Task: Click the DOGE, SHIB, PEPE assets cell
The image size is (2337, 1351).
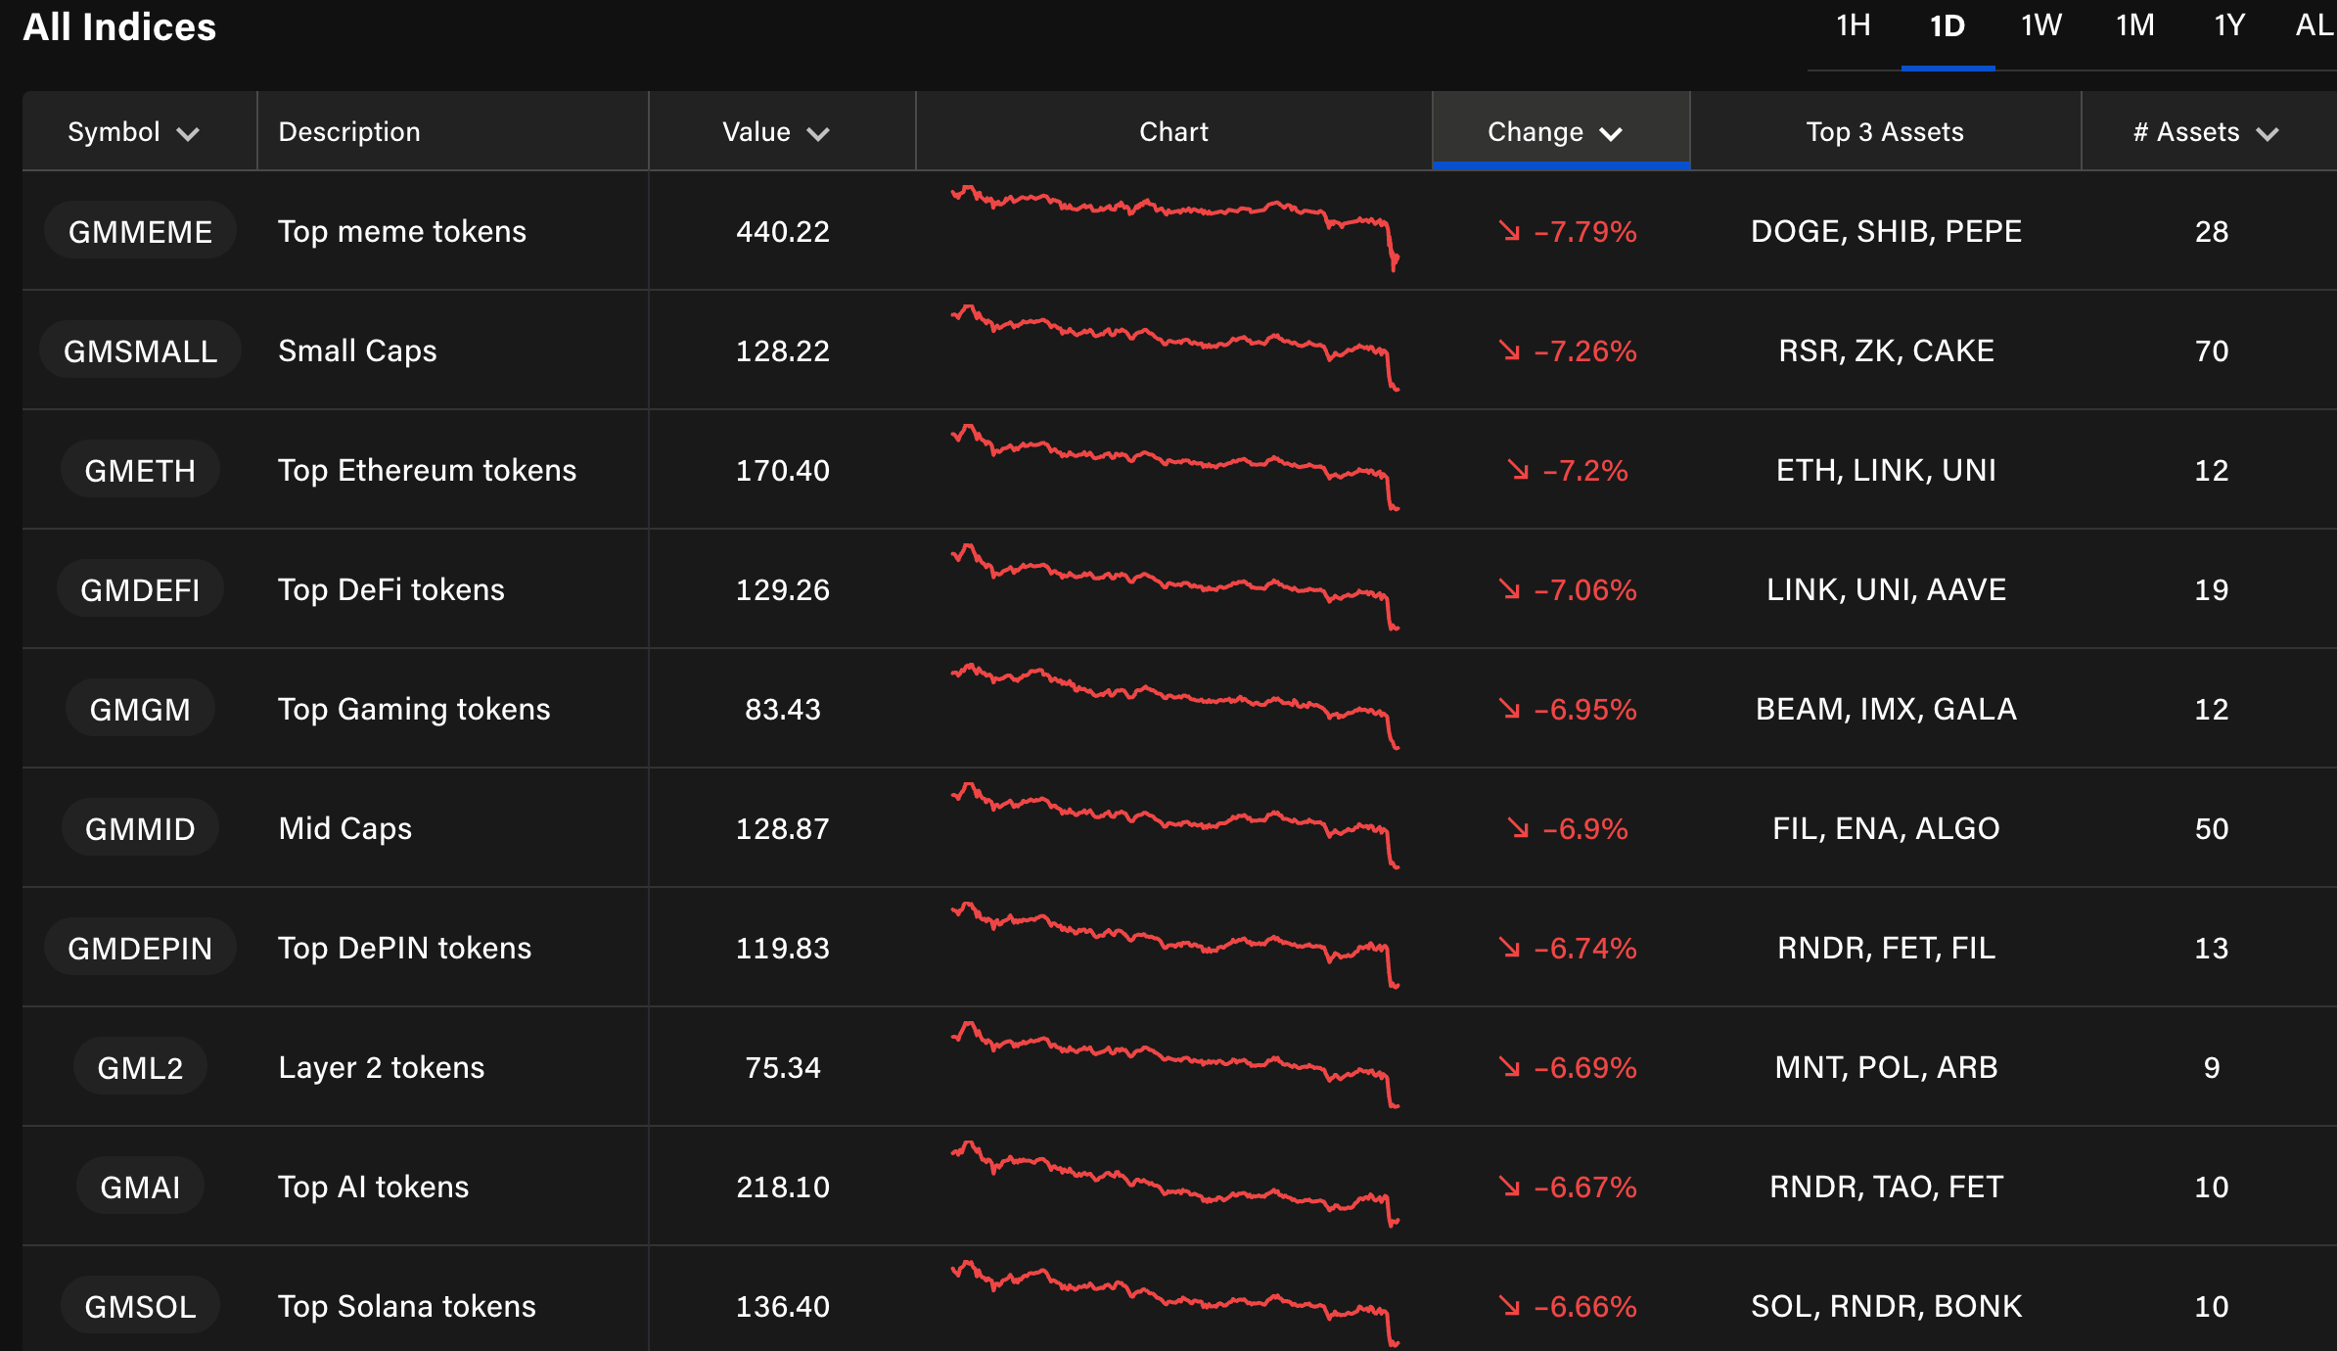Action: (1886, 231)
